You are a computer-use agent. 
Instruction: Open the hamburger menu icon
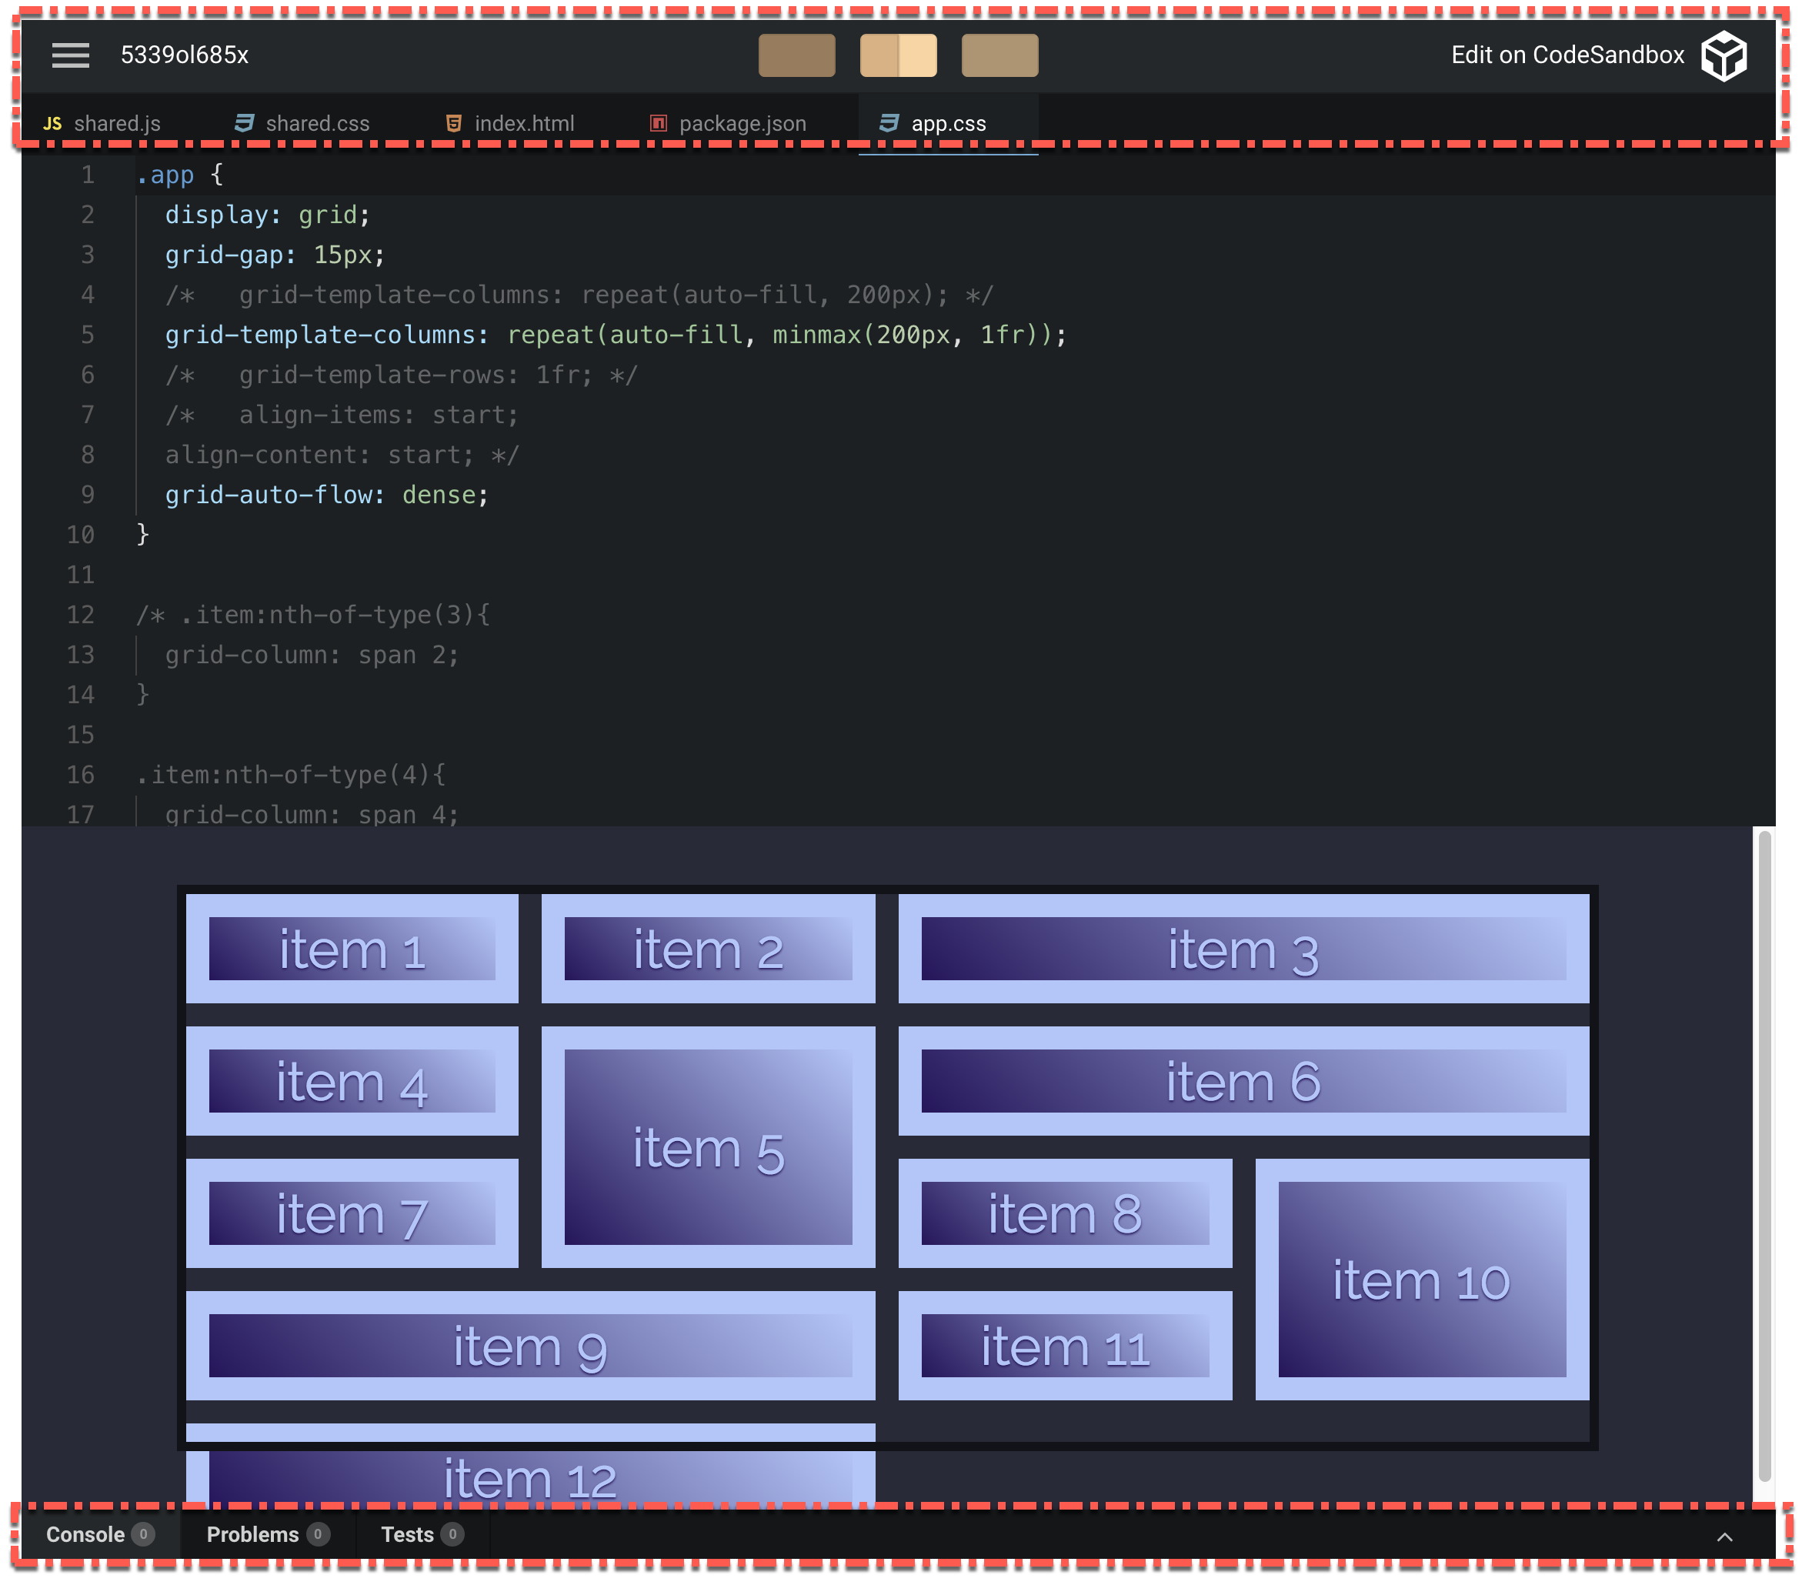click(71, 55)
